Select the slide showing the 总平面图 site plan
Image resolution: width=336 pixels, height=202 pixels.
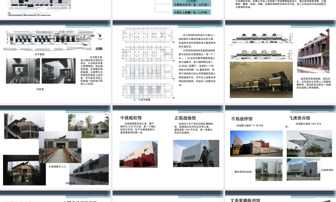(x=55, y=62)
